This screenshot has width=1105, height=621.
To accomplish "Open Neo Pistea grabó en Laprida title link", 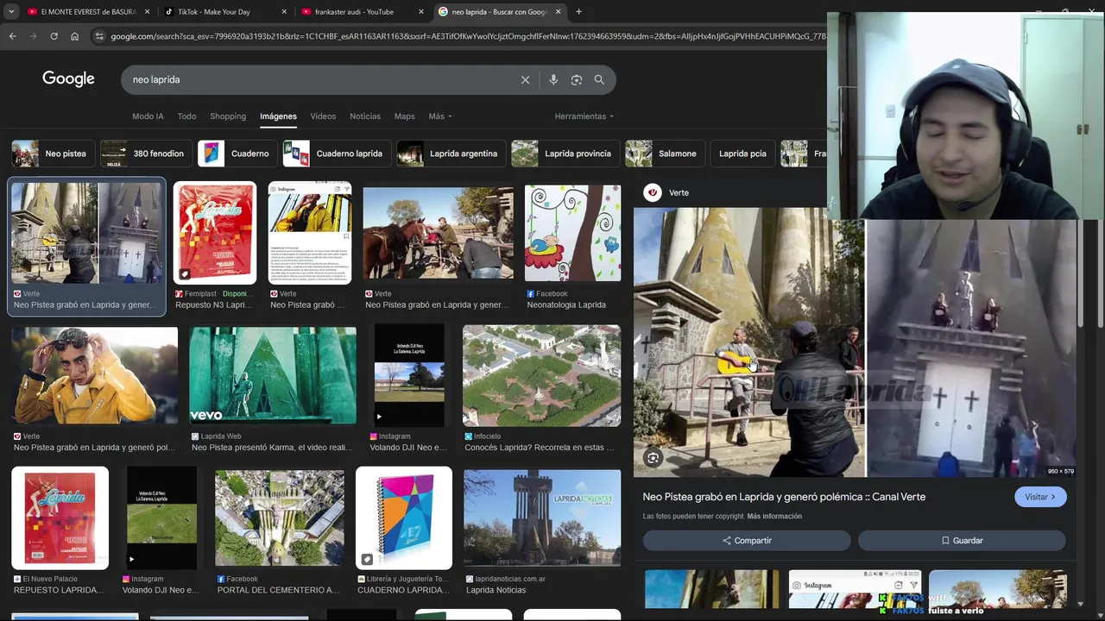I will point(784,497).
